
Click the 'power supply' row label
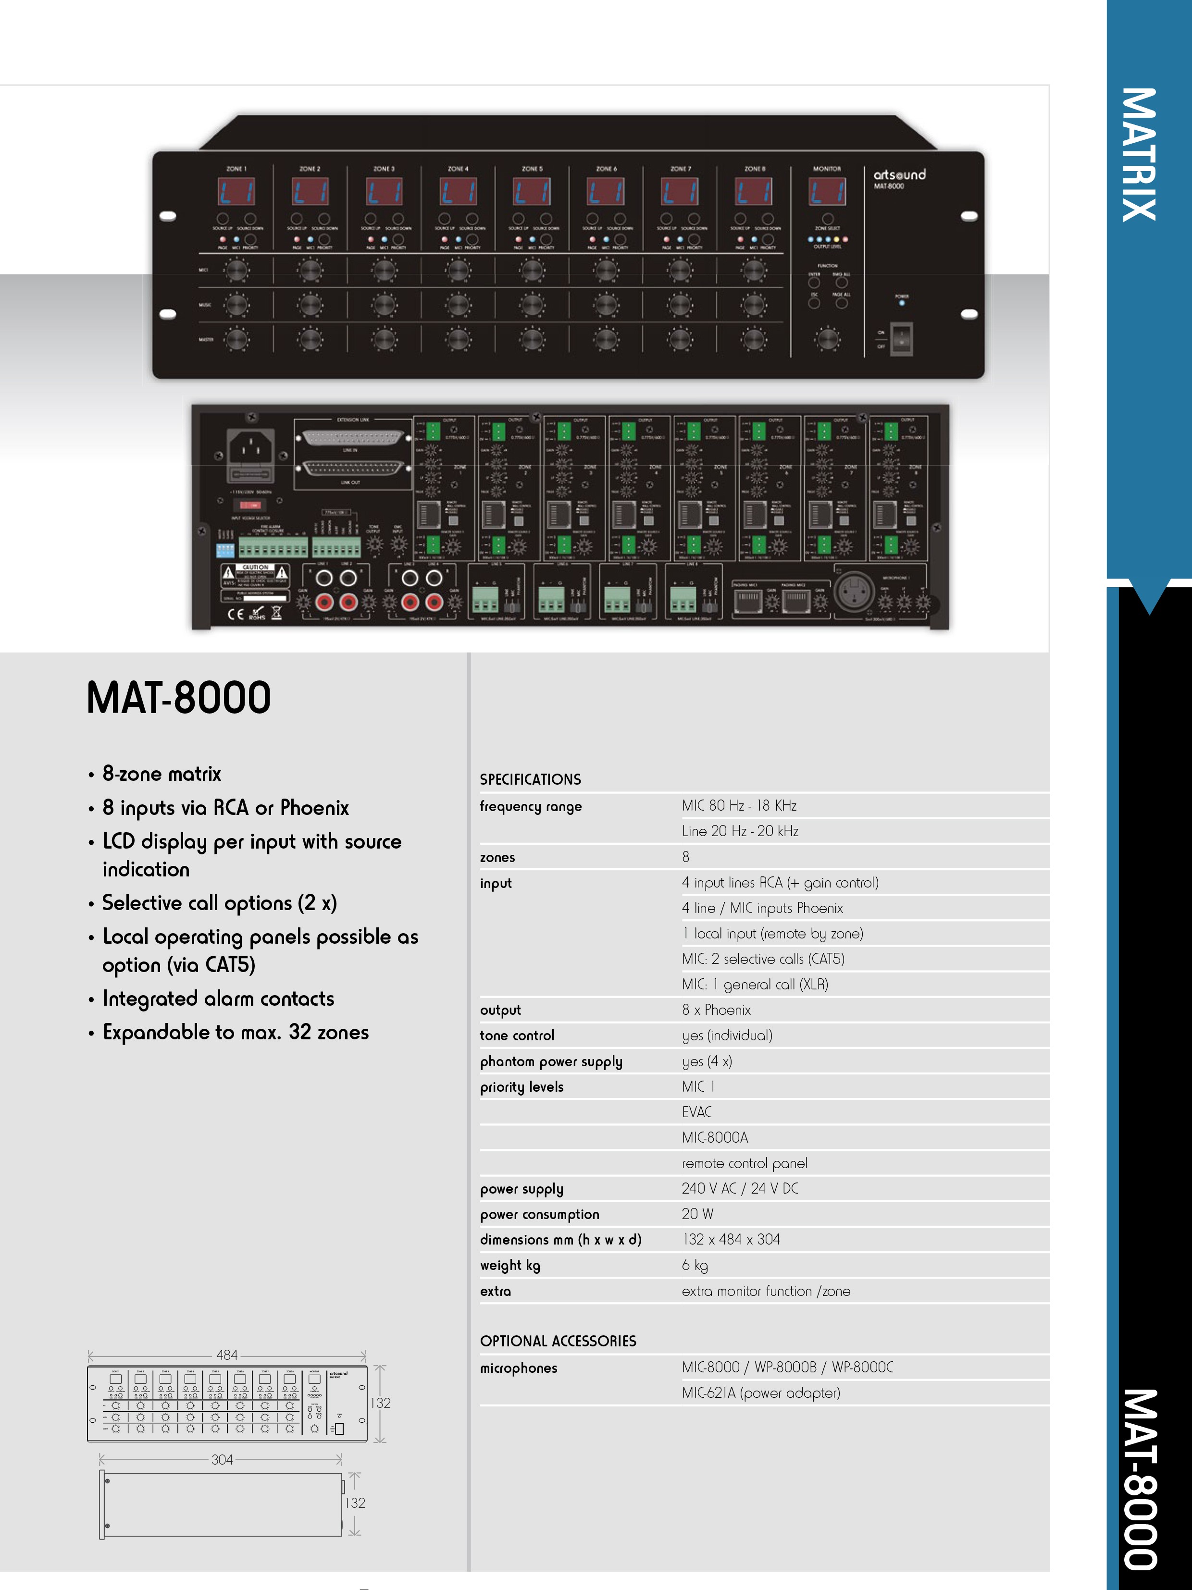pyautogui.click(x=521, y=1189)
